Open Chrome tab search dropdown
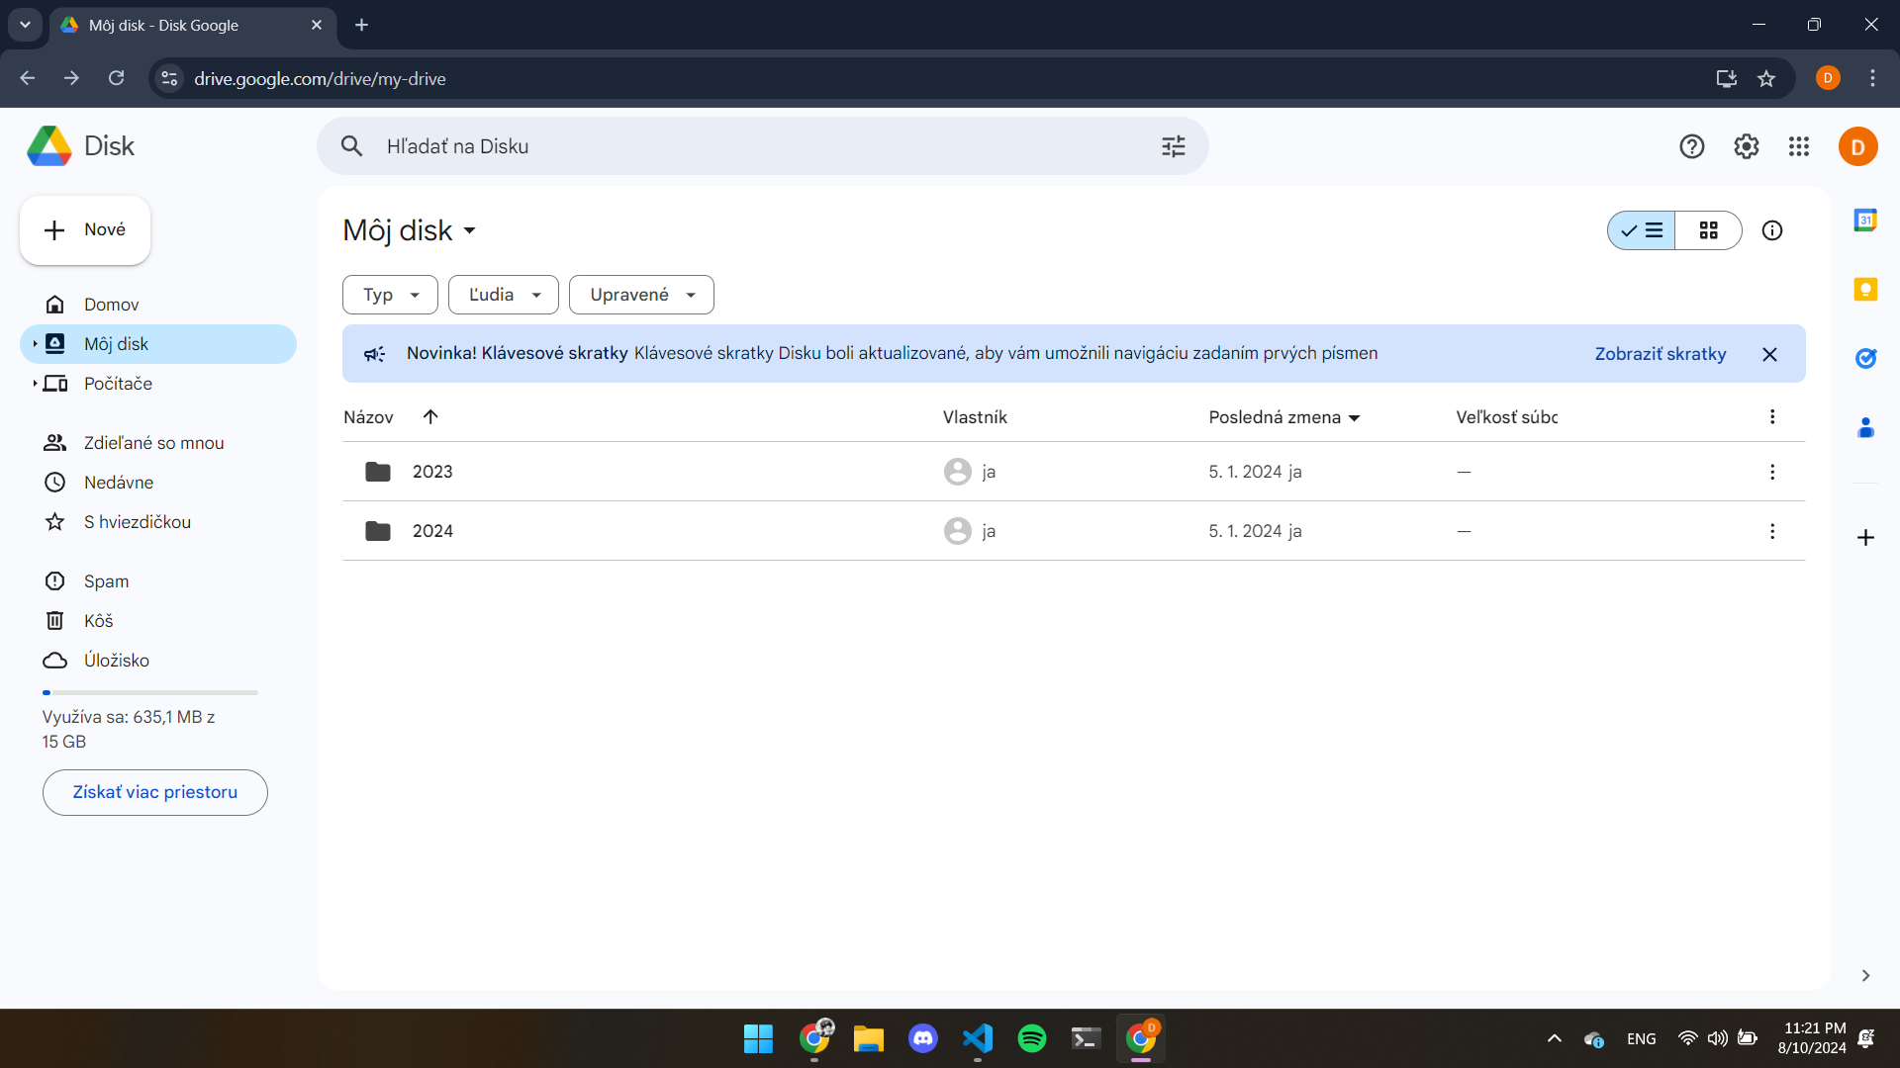 (25, 25)
